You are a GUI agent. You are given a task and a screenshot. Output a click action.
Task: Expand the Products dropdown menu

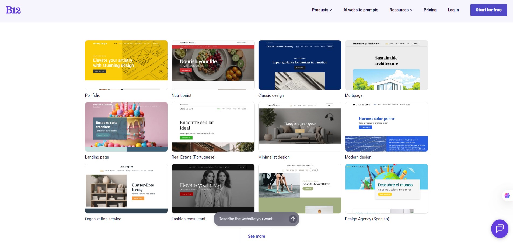322,10
